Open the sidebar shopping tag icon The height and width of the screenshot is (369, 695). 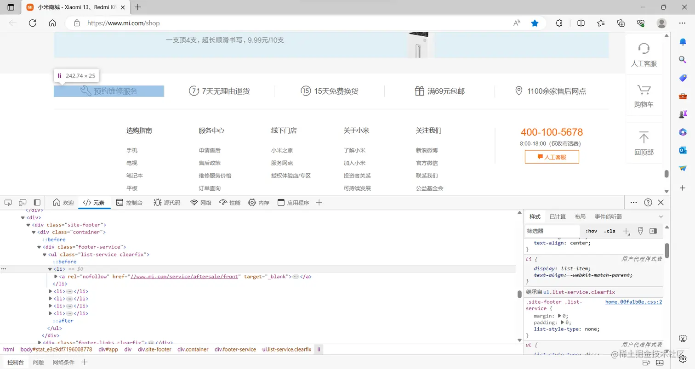[683, 78]
